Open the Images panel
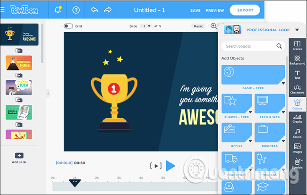307x195 pixels. coord(297,148)
